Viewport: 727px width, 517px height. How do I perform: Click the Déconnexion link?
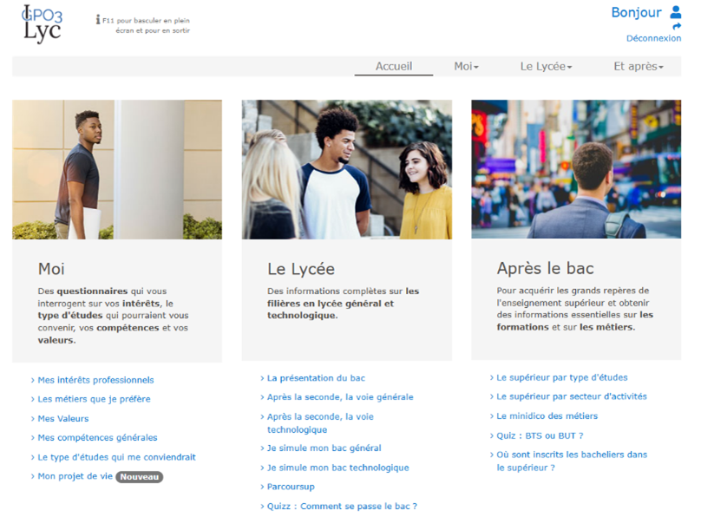point(653,38)
